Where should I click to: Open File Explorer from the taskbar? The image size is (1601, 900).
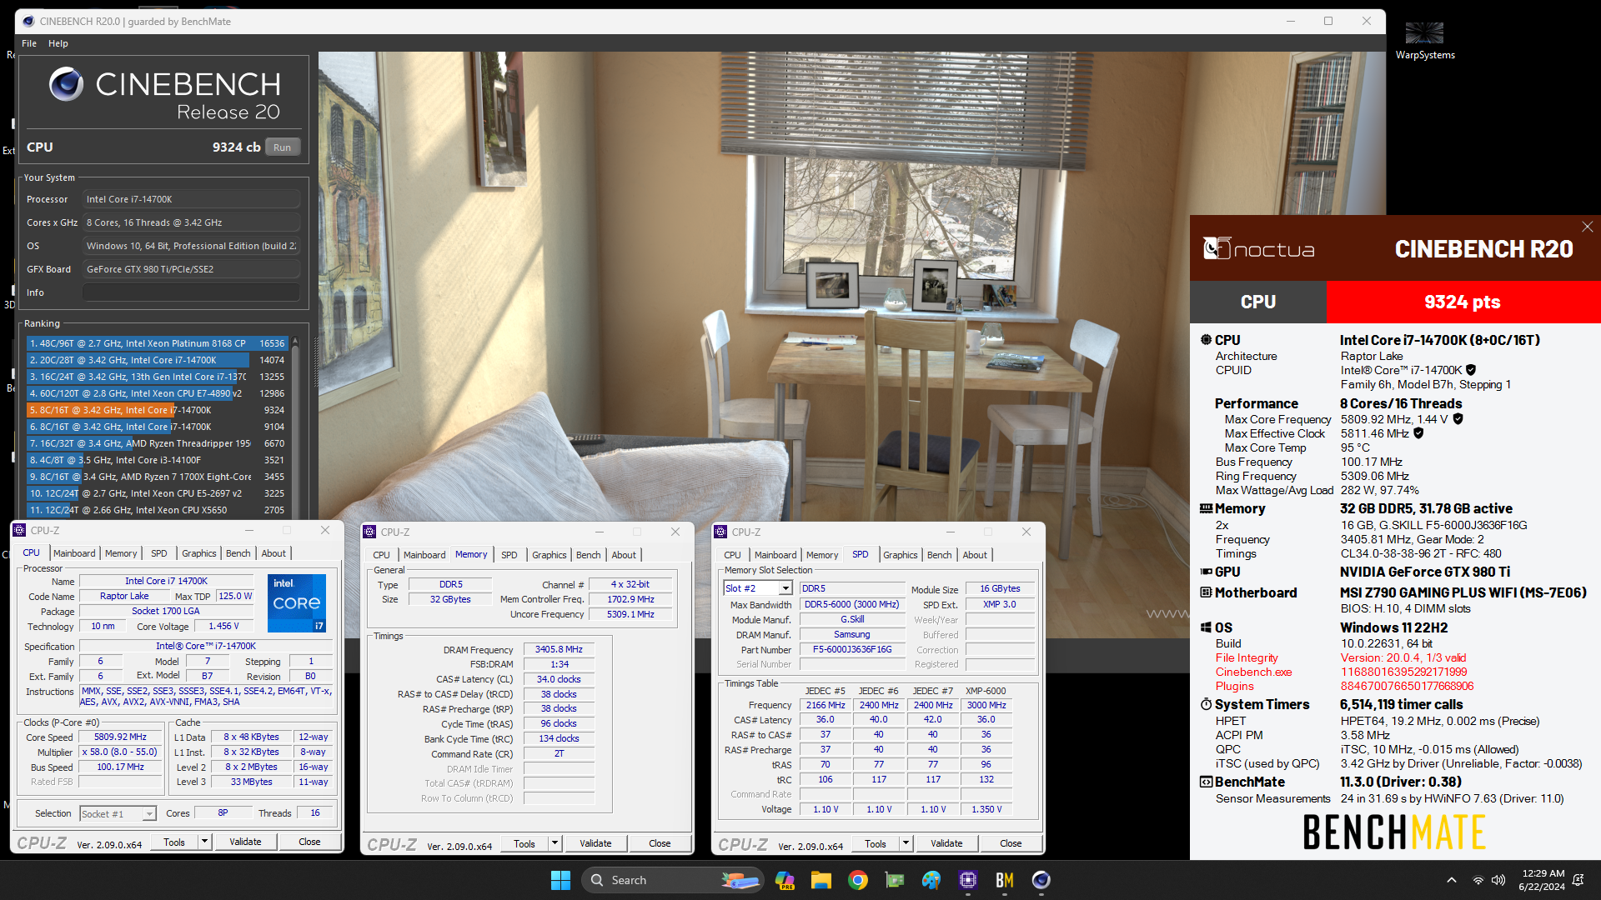(821, 880)
